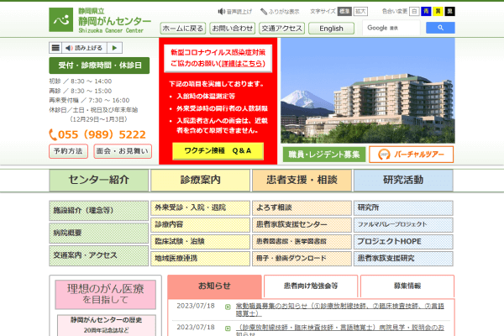The width and height of the screenshot is (504, 336).
Task: Open 理想のがん医療を目指して banner
Action: (x=106, y=295)
